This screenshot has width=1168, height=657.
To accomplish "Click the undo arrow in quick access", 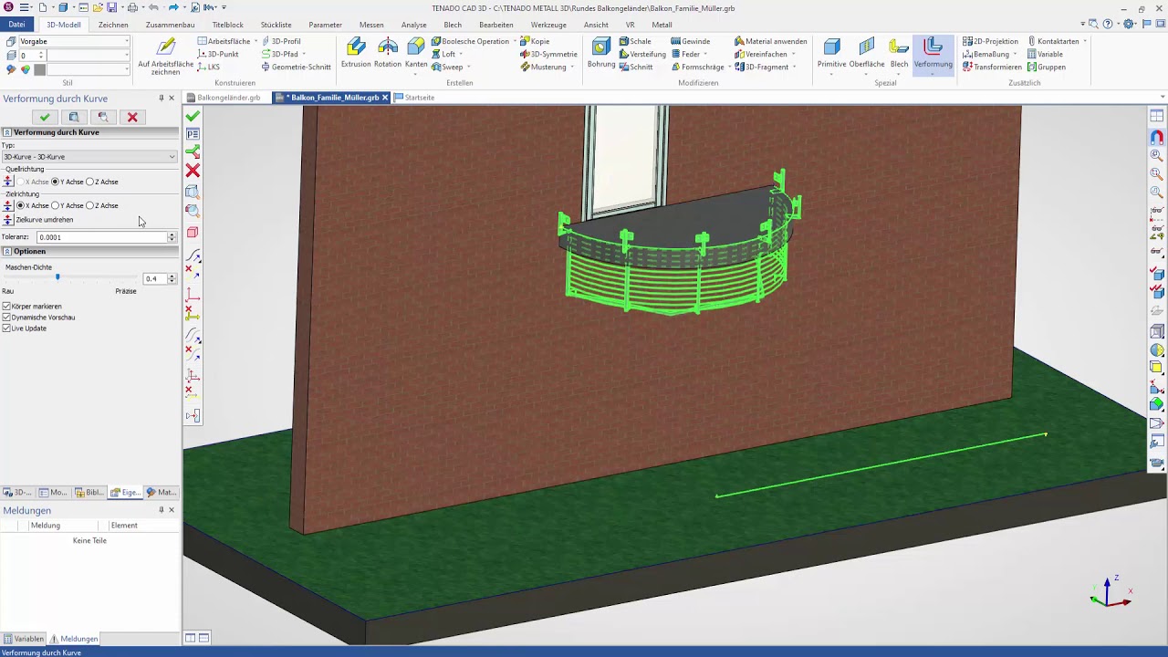I will click(x=153, y=7).
